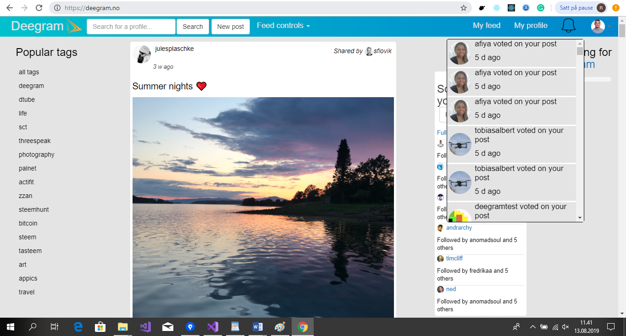Click the New post button
Viewport: 626px width, 336px height.
[231, 27]
